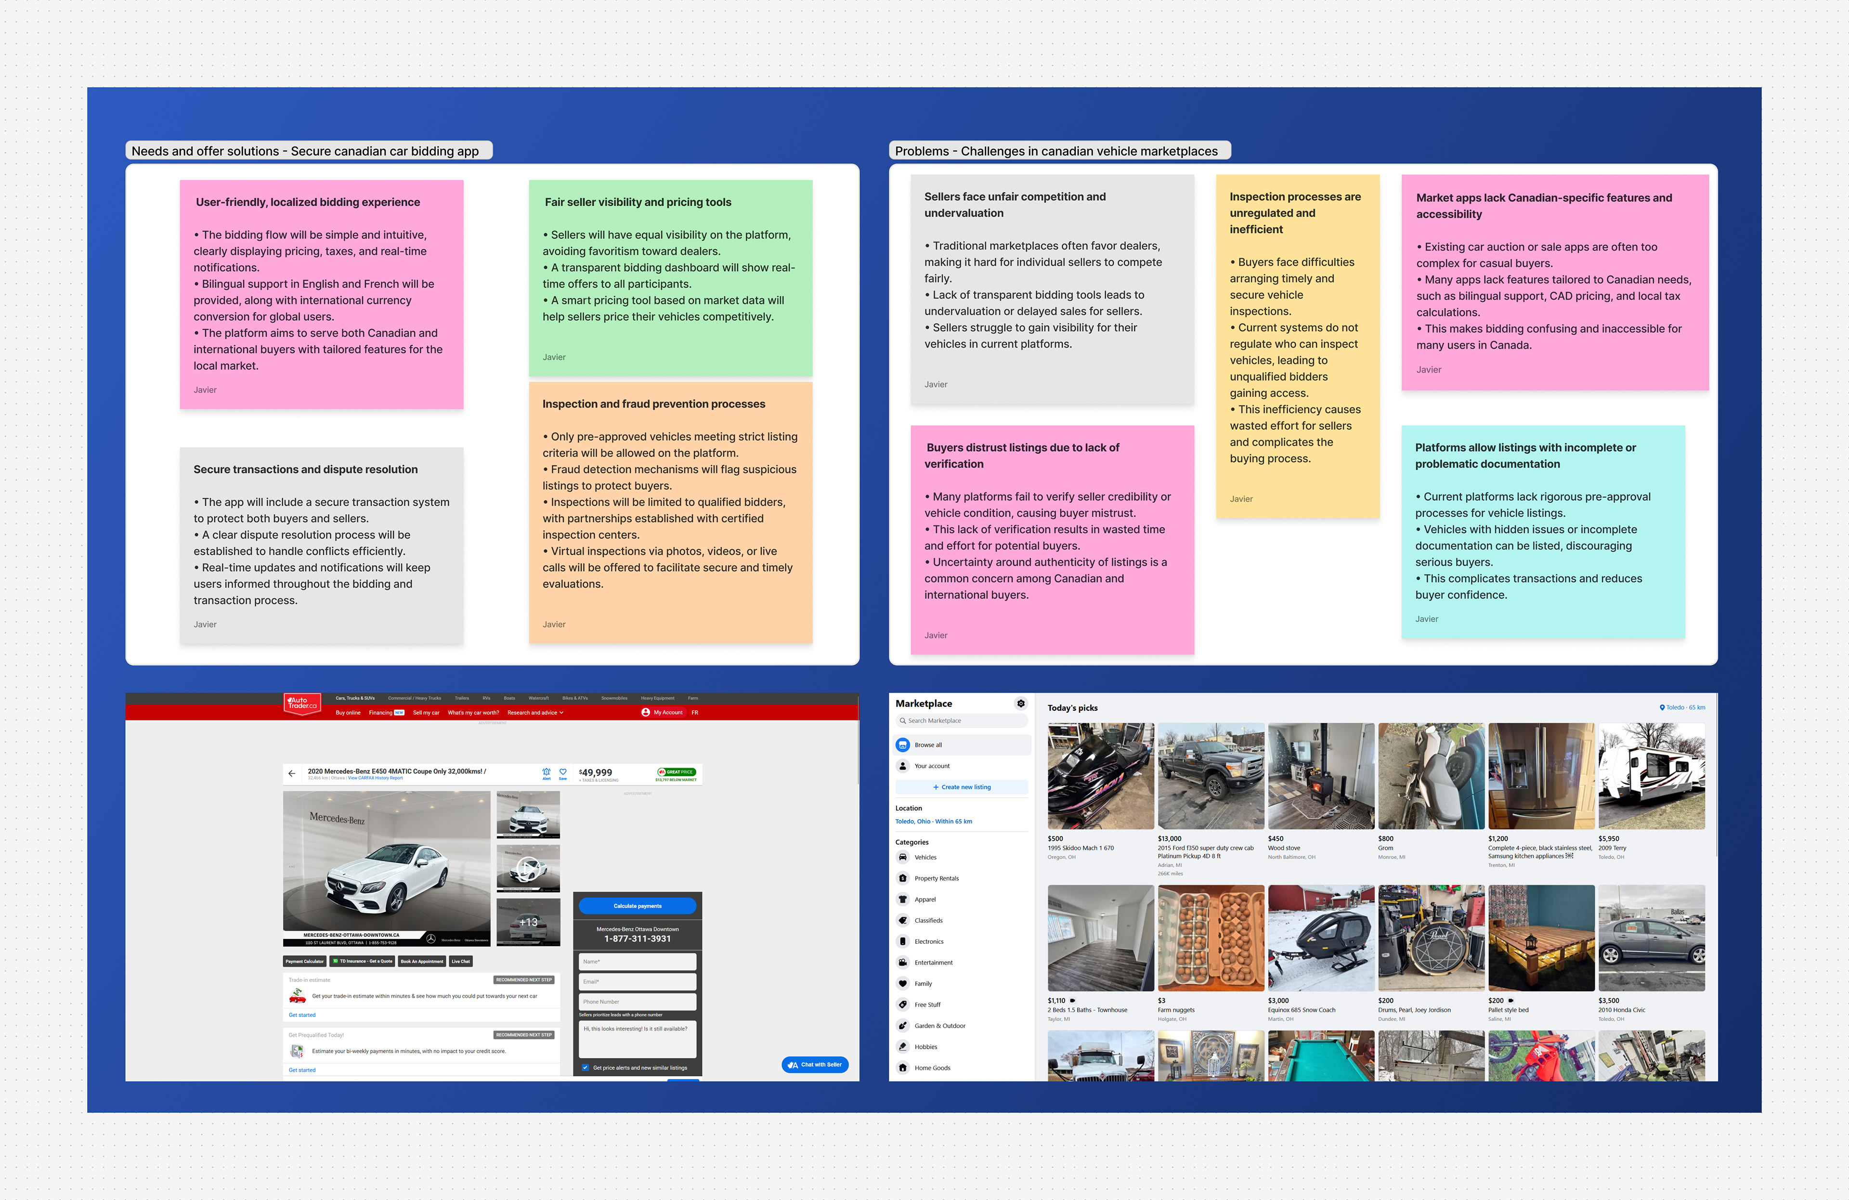Select Cars, Trucks & SUVs tab
The height and width of the screenshot is (1200, 1849).
(x=355, y=698)
